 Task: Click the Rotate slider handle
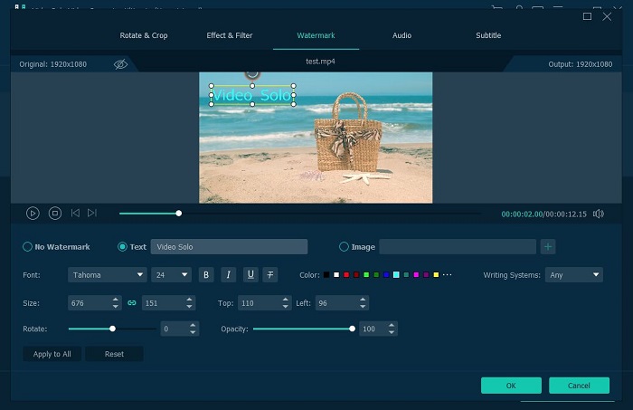click(113, 329)
